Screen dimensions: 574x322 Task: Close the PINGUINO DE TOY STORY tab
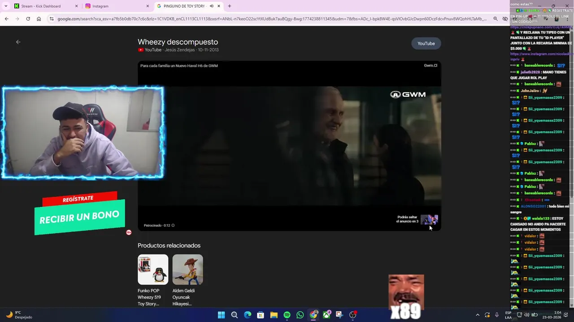[219, 6]
